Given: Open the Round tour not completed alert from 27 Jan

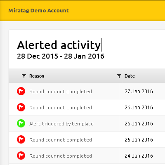Looking at the screenshot, I should pyautogui.click(x=61, y=92).
